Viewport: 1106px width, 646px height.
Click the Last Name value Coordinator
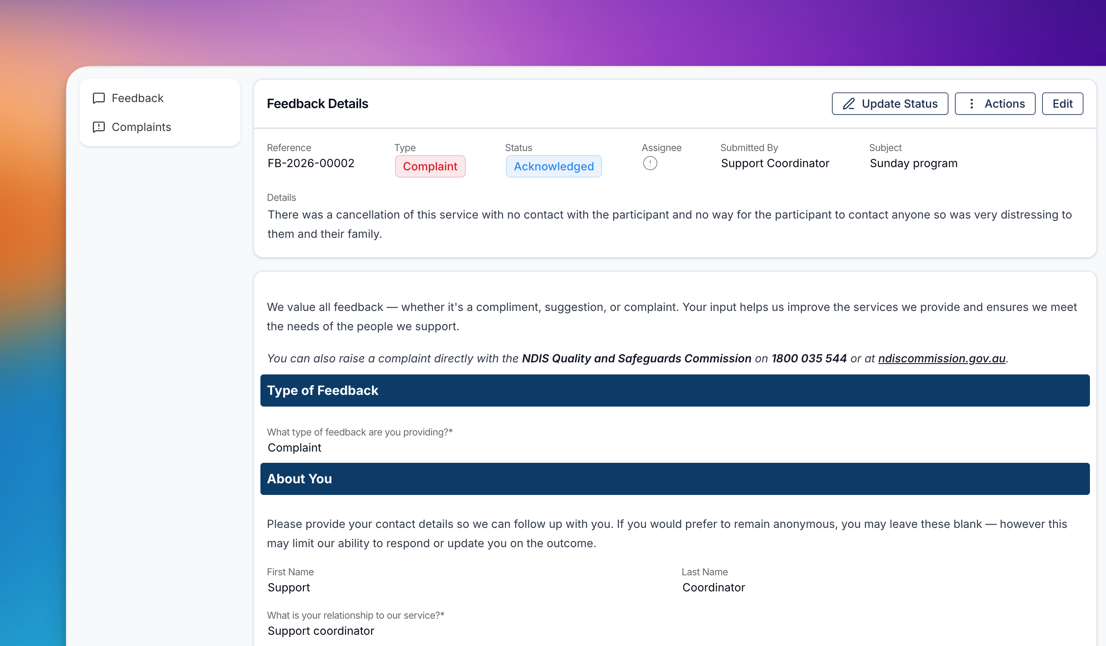[714, 587]
